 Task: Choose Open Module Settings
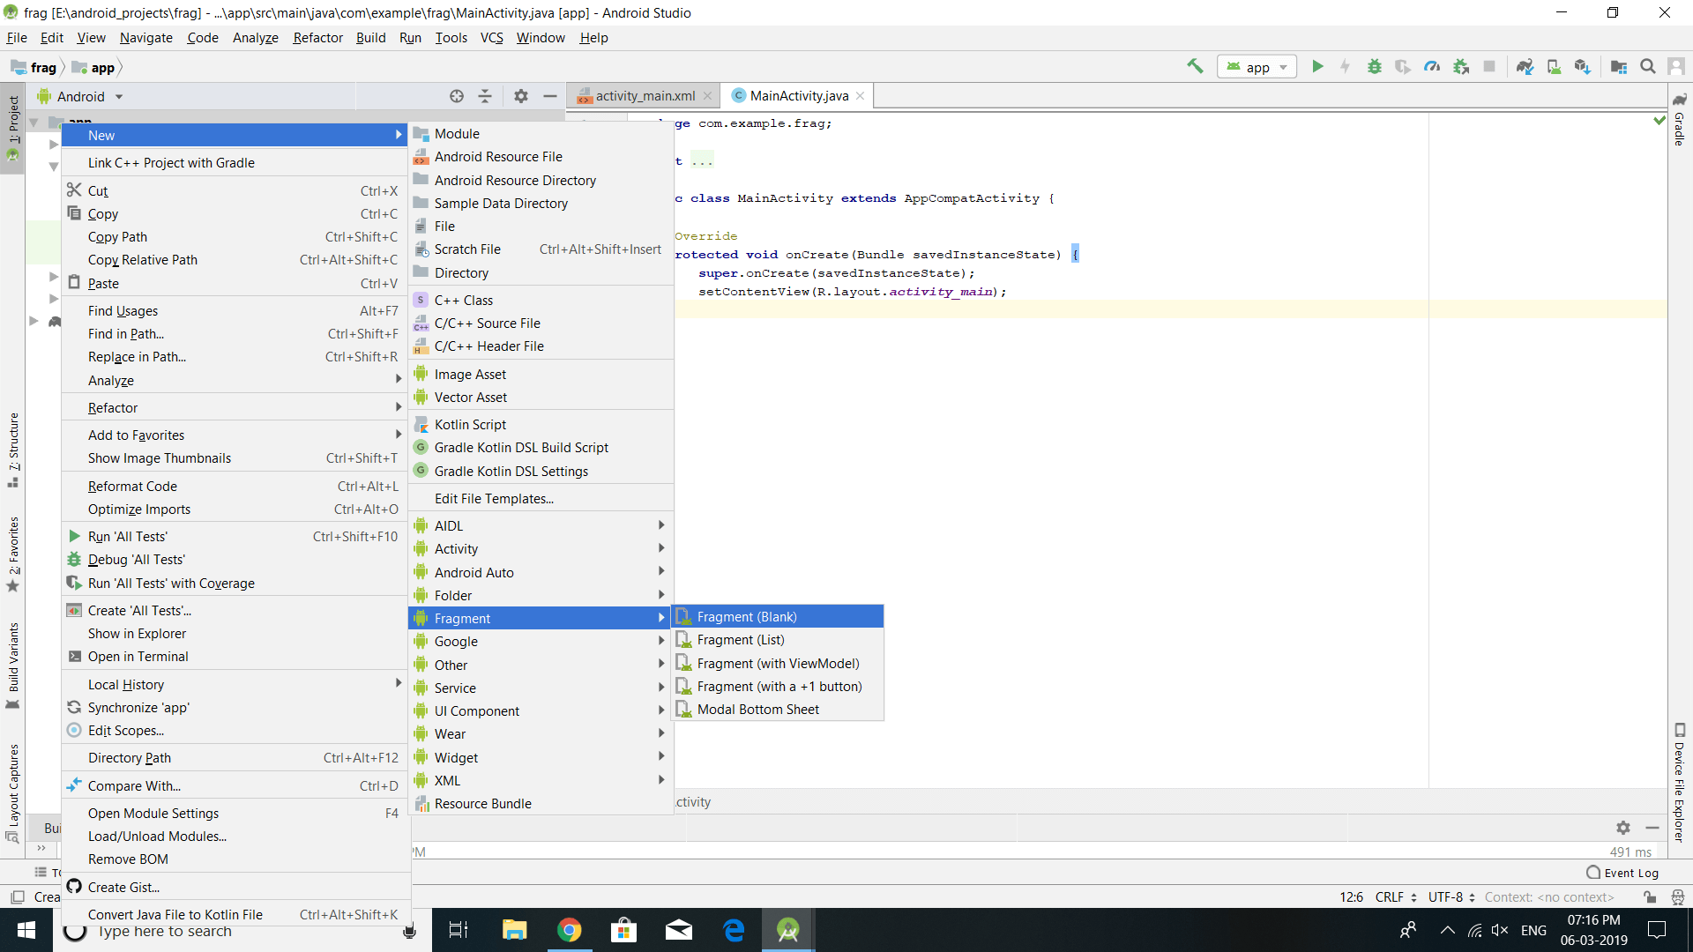click(236, 813)
